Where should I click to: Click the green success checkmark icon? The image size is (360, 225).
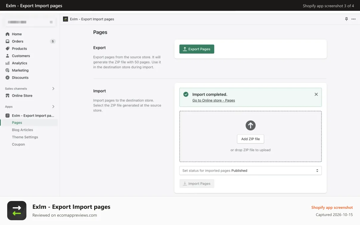point(186,94)
